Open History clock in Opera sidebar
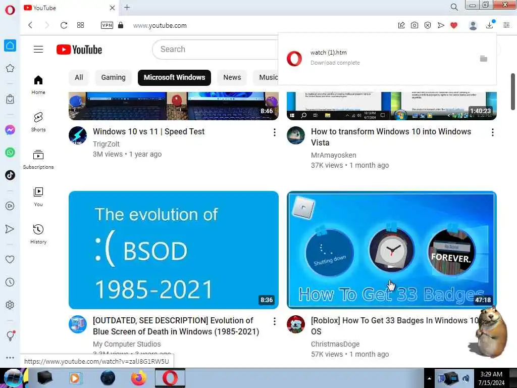 tap(10, 282)
